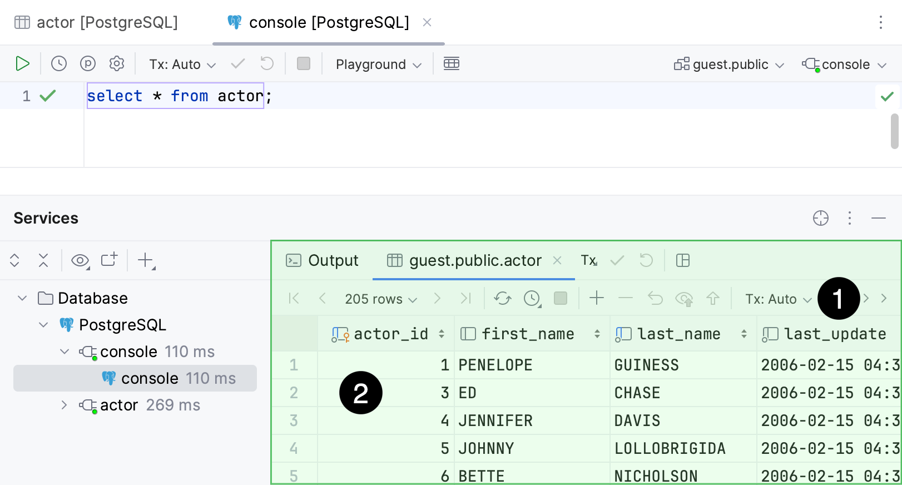
Task: Toggle the Services eye view options
Action: 80,260
